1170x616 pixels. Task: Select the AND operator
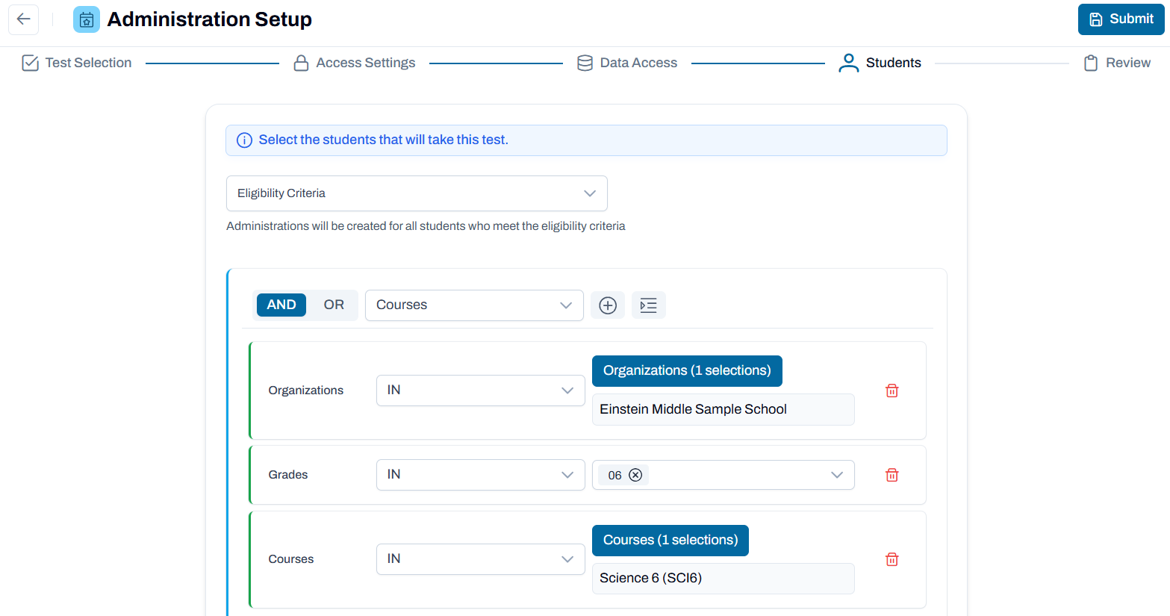coord(281,305)
